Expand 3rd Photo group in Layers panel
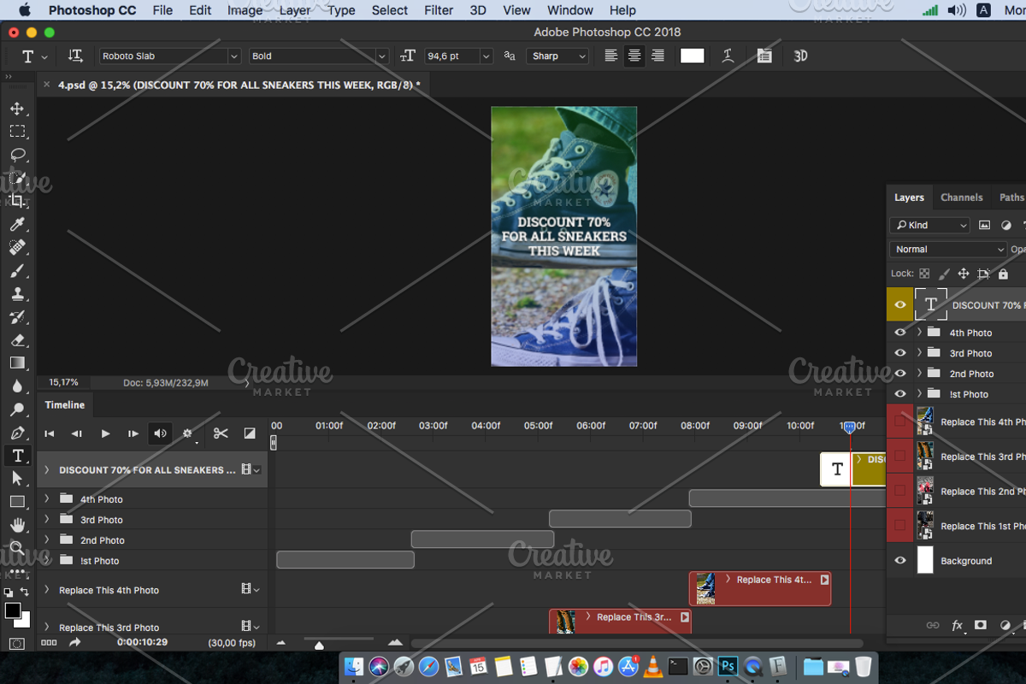The image size is (1026, 684). click(920, 353)
